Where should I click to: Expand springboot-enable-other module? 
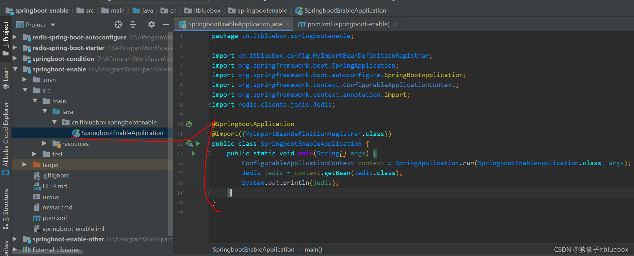tap(15, 239)
